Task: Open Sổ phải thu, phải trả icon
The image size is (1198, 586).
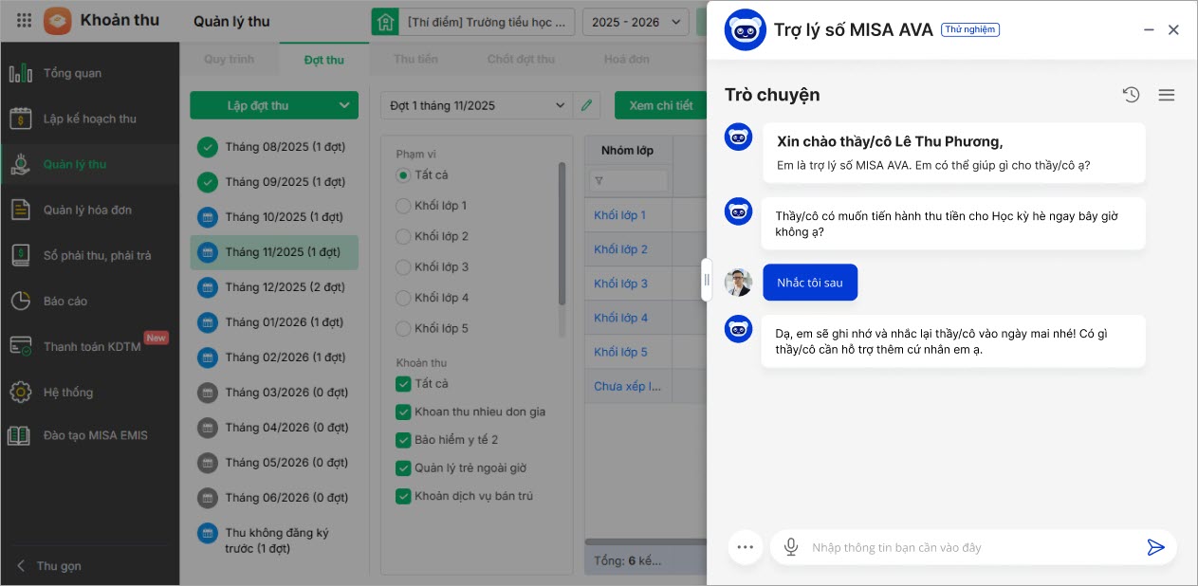Action: (x=20, y=255)
